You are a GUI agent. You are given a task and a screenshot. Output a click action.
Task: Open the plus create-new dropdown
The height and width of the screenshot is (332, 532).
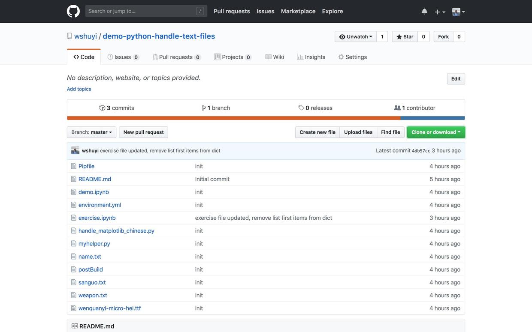pyautogui.click(x=440, y=12)
